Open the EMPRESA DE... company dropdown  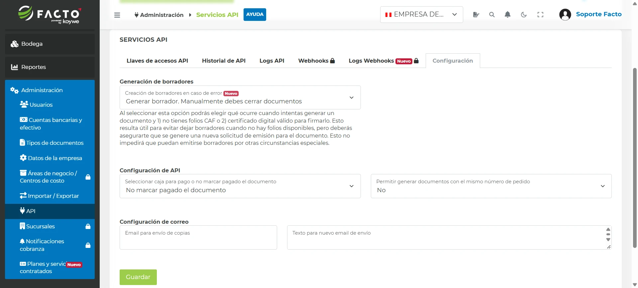pos(421,15)
